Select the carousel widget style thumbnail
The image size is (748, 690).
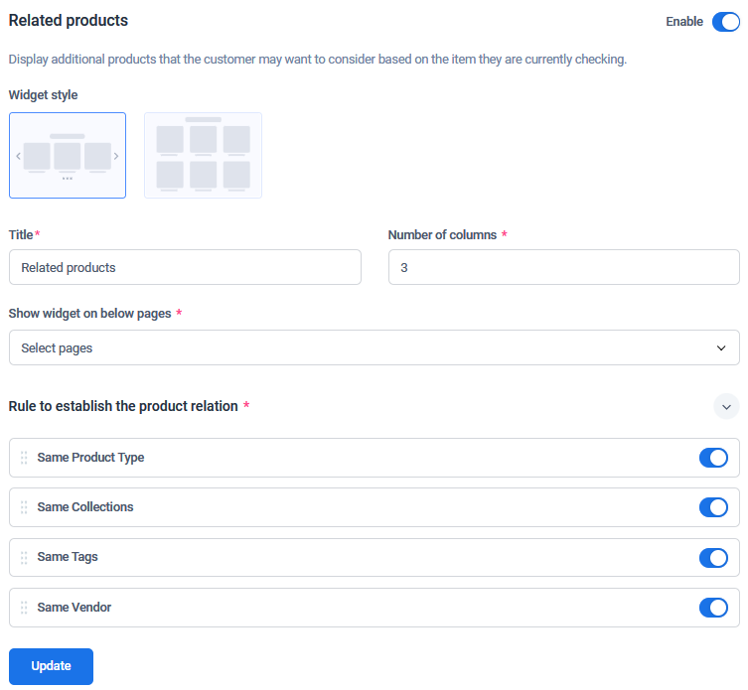tap(68, 155)
